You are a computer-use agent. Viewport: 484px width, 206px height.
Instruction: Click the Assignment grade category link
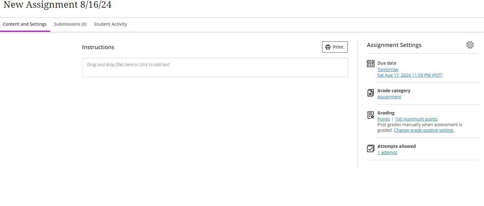click(389, 97)
